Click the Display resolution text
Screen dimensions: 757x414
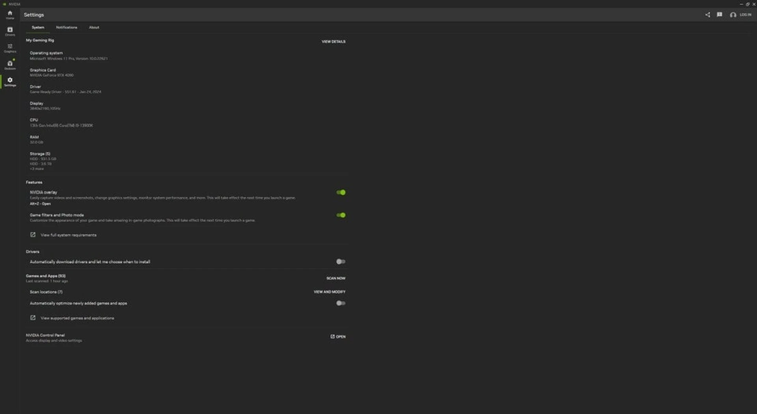click(x=45, y=108)
